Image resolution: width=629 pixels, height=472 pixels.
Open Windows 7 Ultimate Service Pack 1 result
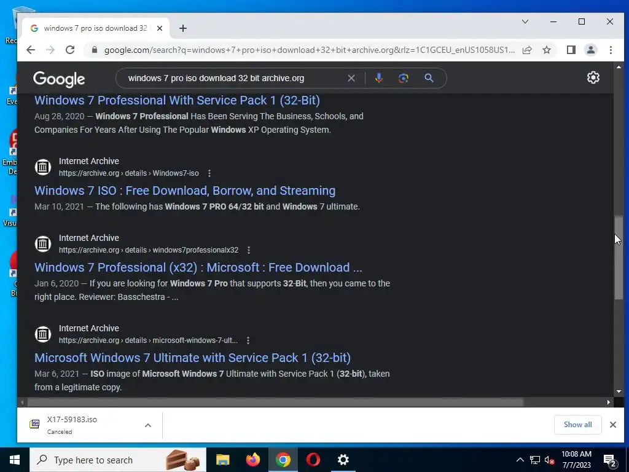pyautogui.click(x=192, y=357)
